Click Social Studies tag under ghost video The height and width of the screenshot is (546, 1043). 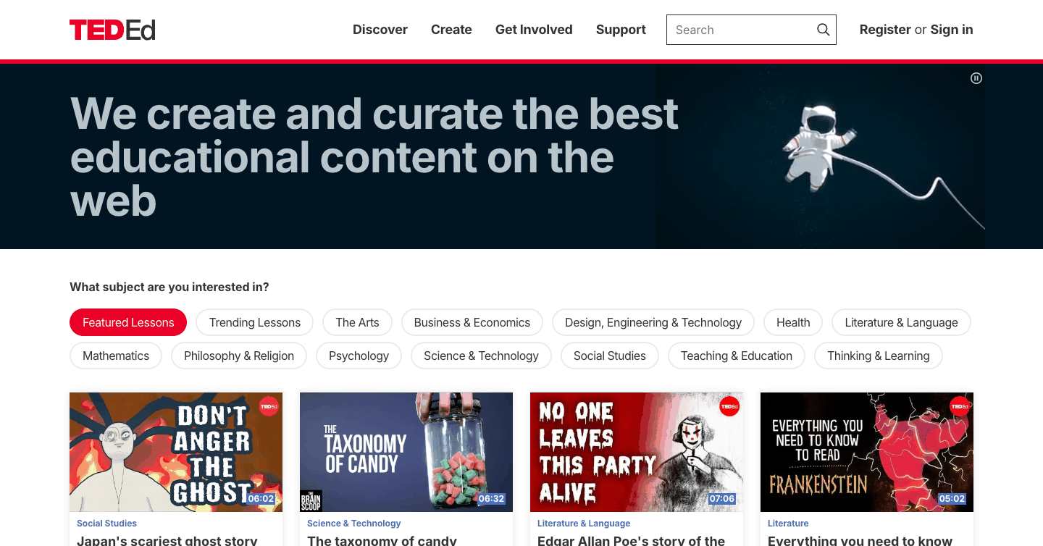pos(106,524)
